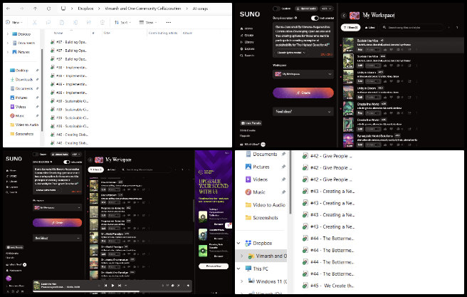The width and height of the screenshot is (467, 297).
Task: Click the purple profile avatar in the Suno sidebar
Action: point(9,278)
